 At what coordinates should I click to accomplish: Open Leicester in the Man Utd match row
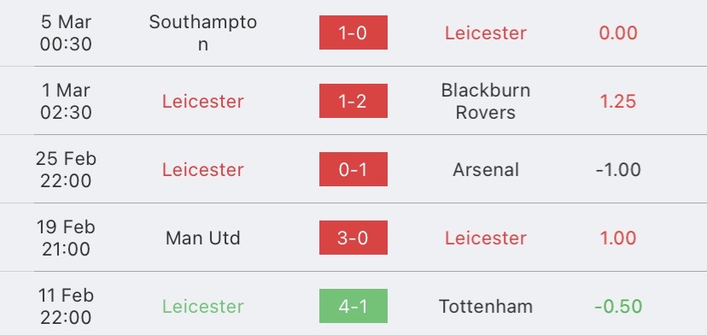[486, 238]
